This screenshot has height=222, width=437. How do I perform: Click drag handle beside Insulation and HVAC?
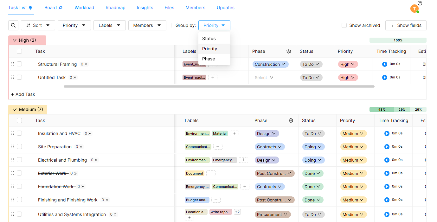[13, 133]
